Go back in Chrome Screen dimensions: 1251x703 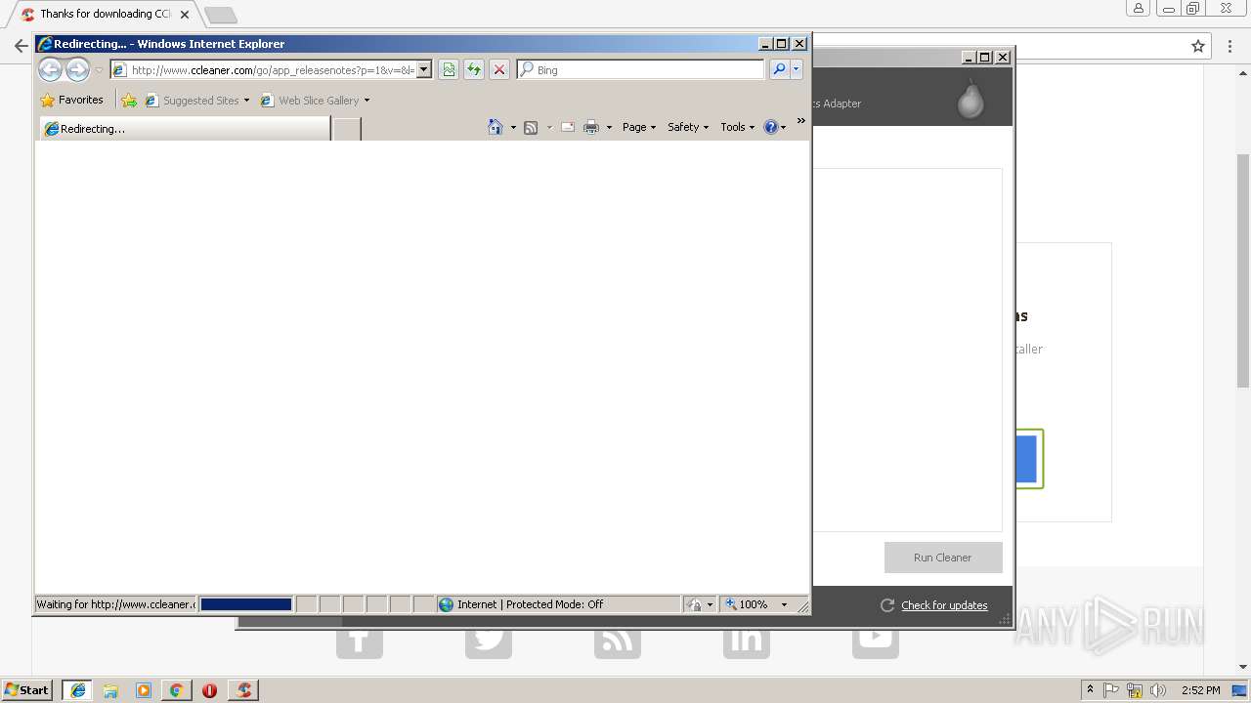(x=21, y=46)
